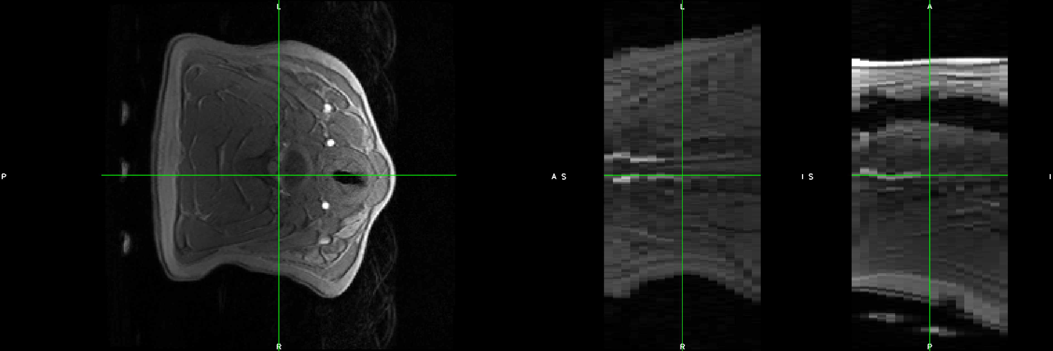Click the horizontal green crosshair line in the middle view
This screenshot has height=351, width=1053.
642,175
